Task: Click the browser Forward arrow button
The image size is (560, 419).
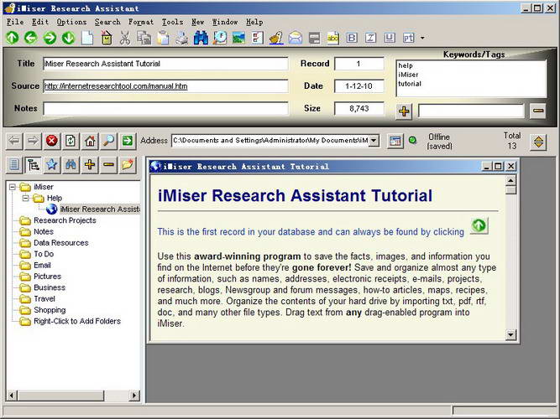Action: 33,141
